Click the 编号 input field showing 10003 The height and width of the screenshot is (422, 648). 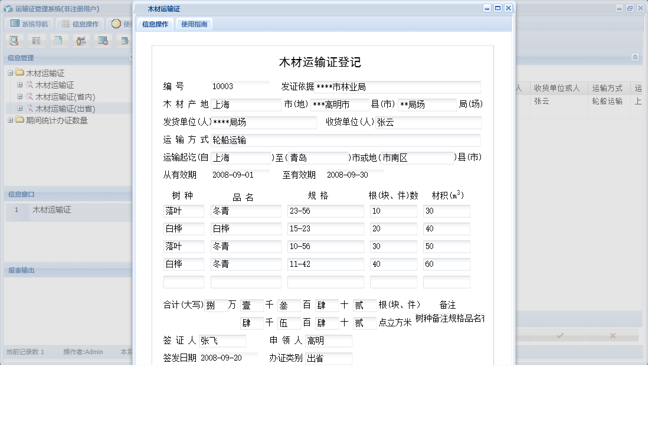click(240, 86)
